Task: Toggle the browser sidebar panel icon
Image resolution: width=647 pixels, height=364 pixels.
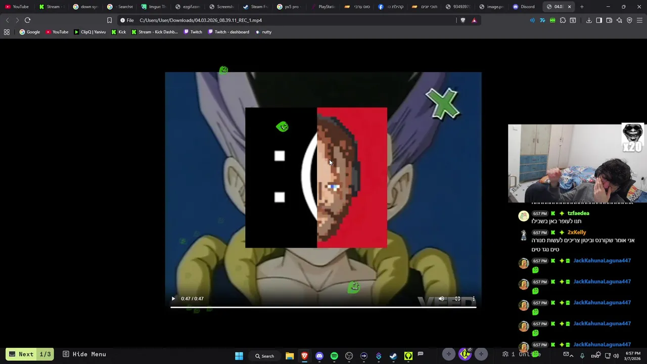Action: [x=599, y=20]
